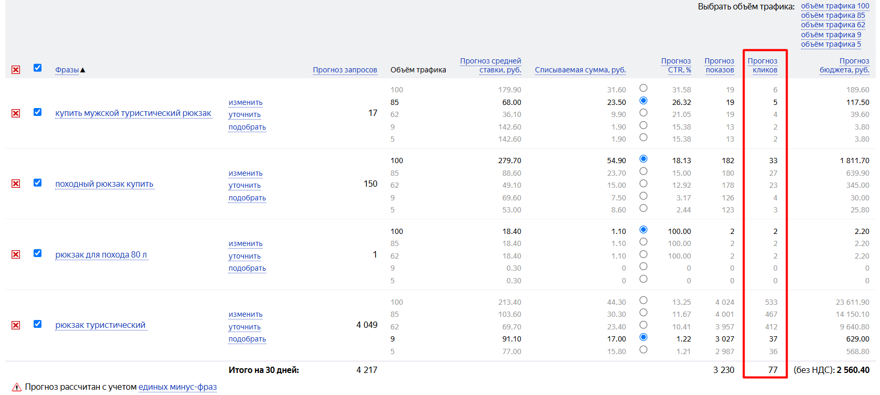This screenshot has height=395, width=880.
Task: Click 'Выбрать объём трафика:' label
Action: [x=746, y=6]
